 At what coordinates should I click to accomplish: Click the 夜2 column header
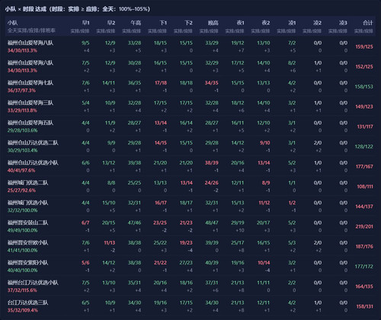tap(266, 23)
